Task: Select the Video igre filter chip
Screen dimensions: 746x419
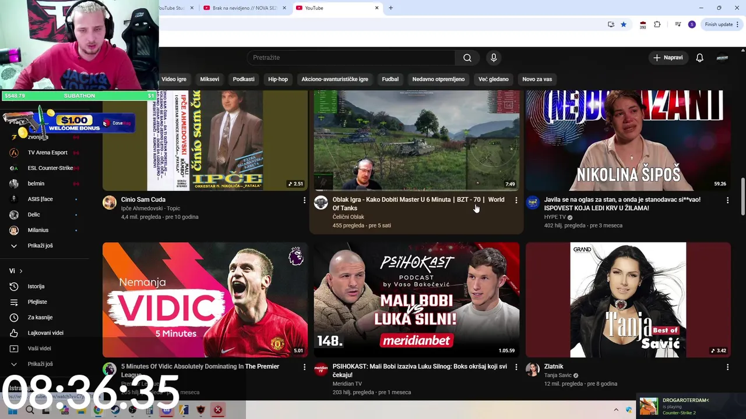Action: coord(174,79)
